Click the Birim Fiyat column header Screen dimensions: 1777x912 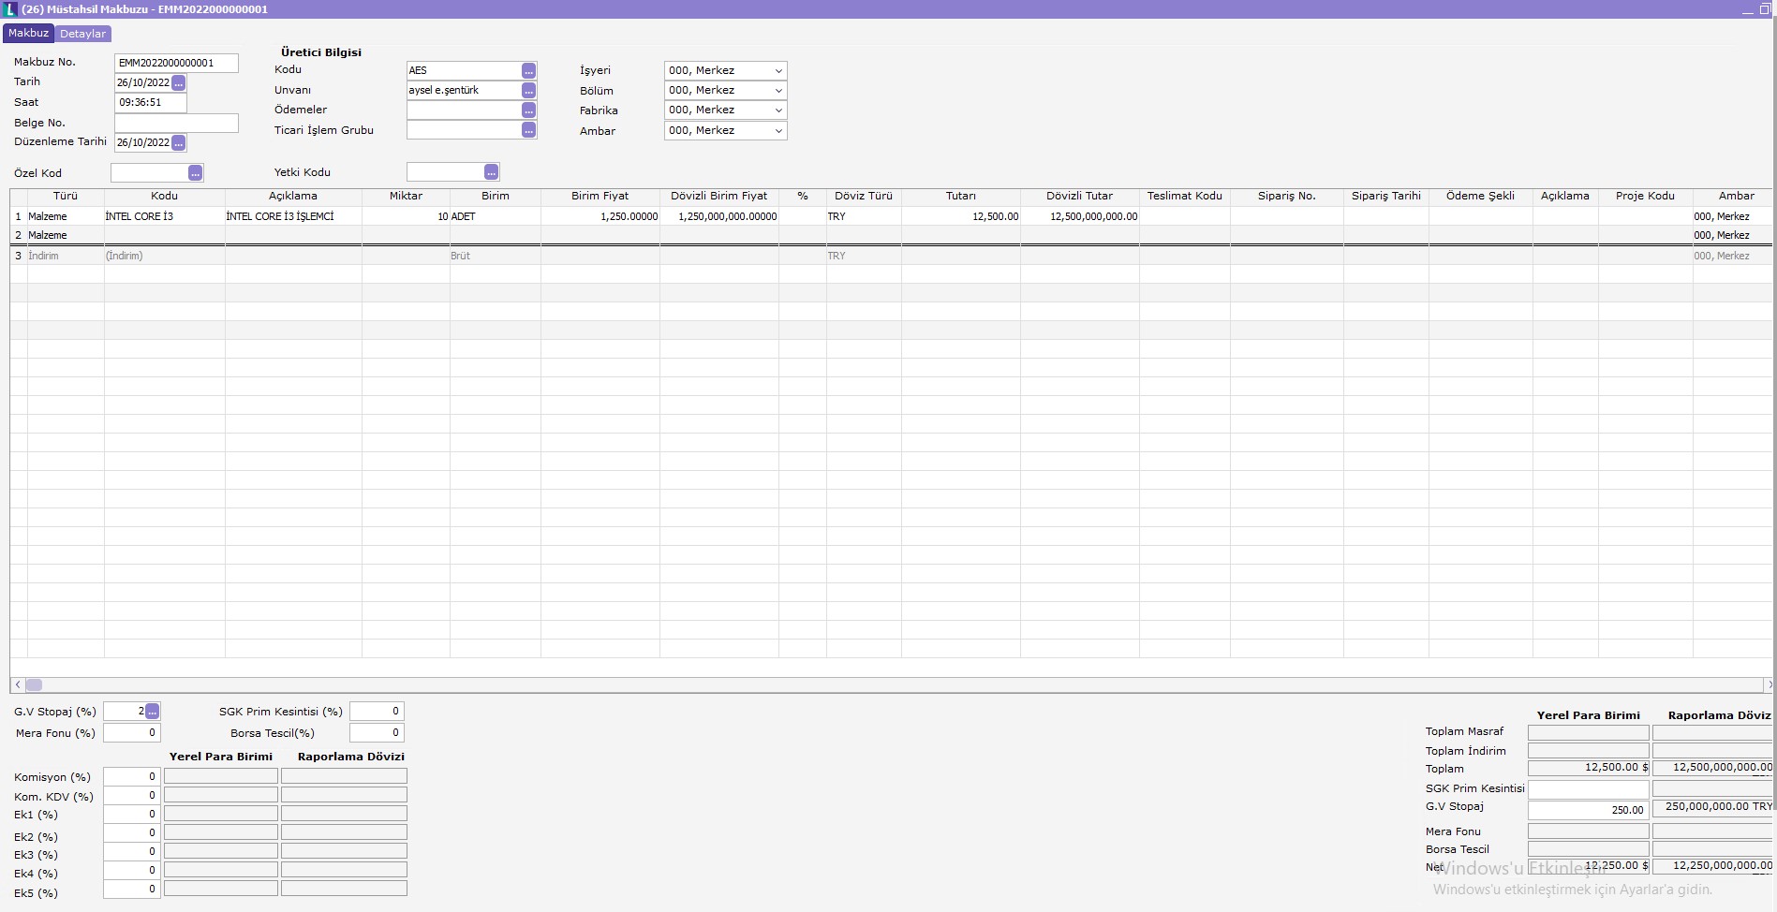point(600,197)
